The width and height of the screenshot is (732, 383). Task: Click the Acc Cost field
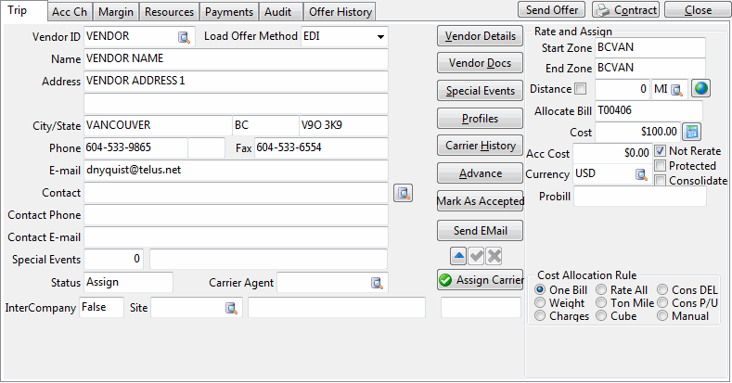point(612,153)
